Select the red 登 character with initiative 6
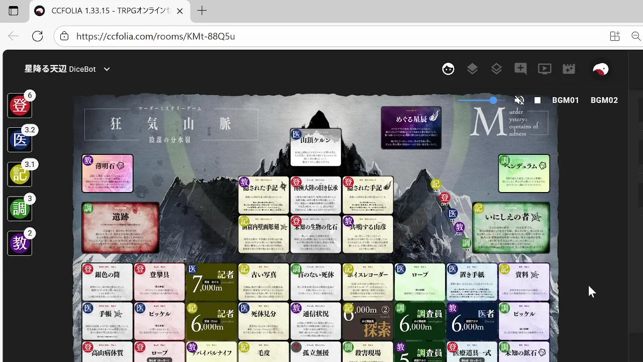 (x=20, y=106)
